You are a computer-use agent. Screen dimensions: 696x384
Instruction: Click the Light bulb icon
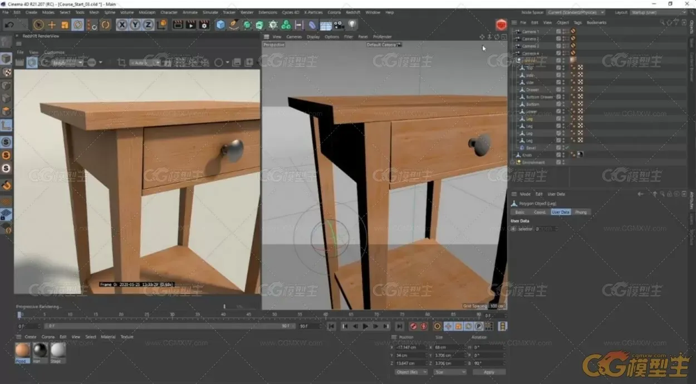point(352,24)
